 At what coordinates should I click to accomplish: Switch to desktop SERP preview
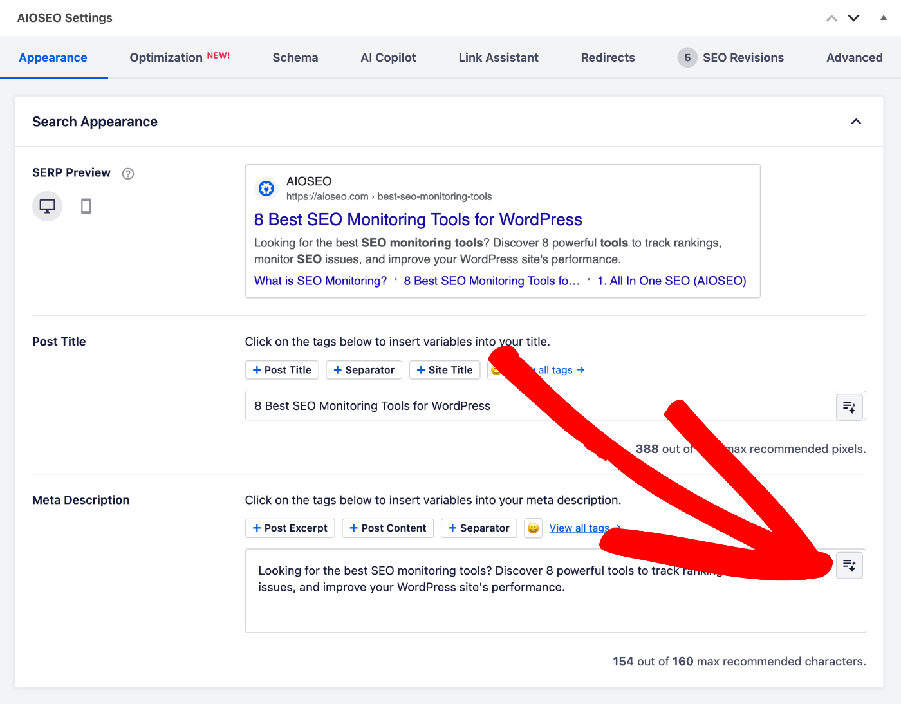click(x=48, y=207)
